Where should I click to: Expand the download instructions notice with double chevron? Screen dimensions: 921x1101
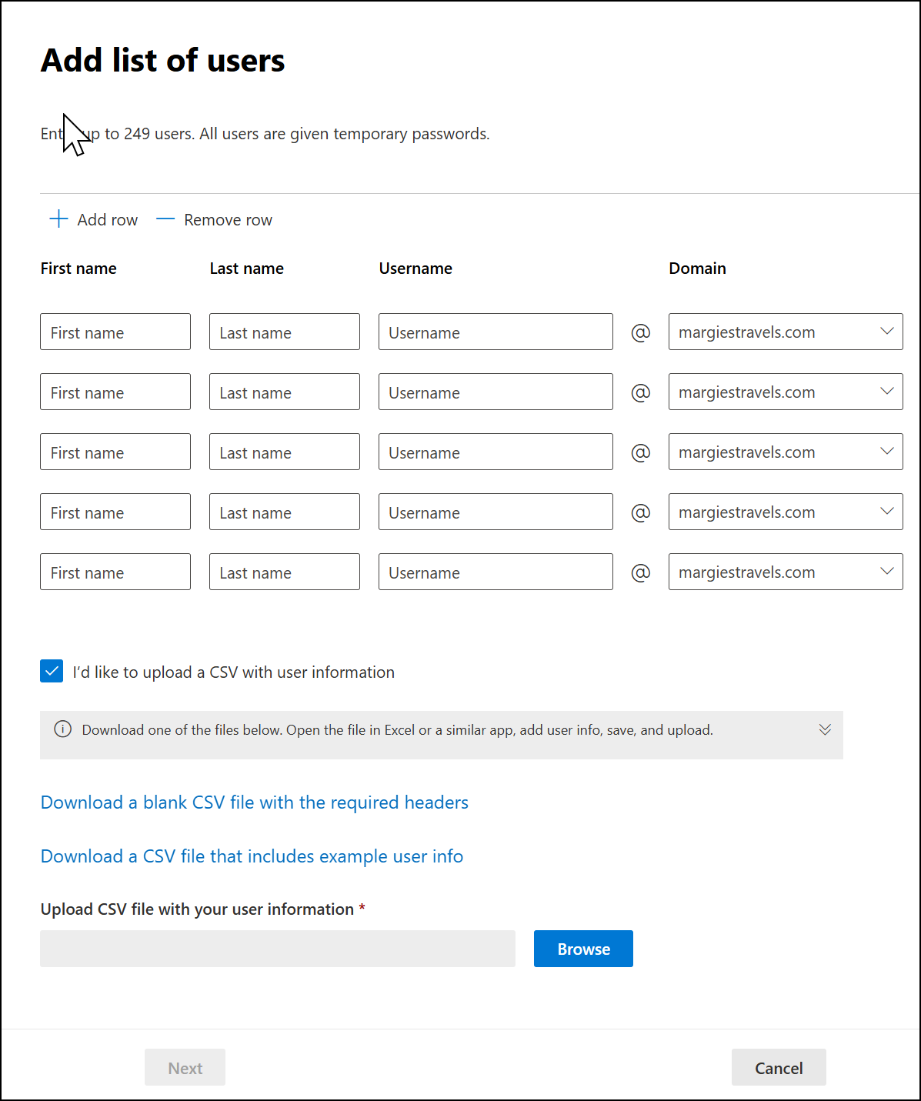tap(825, 729)
